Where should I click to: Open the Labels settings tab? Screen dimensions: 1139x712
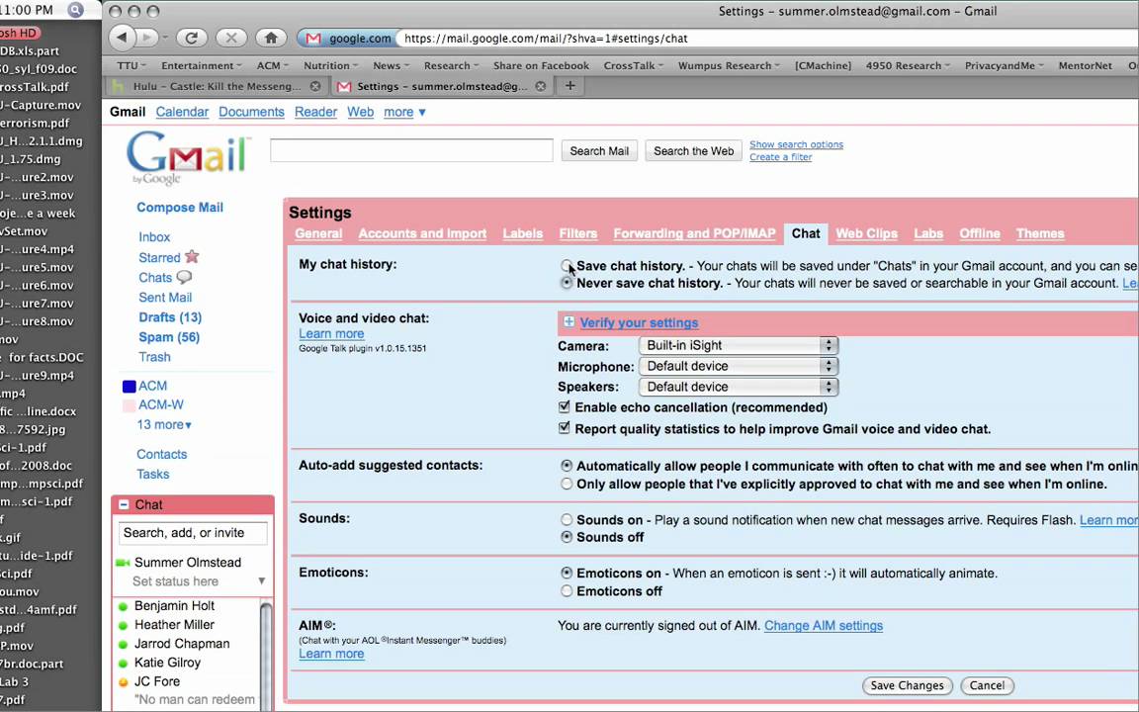pyautogui.click(x=522, y=233)
